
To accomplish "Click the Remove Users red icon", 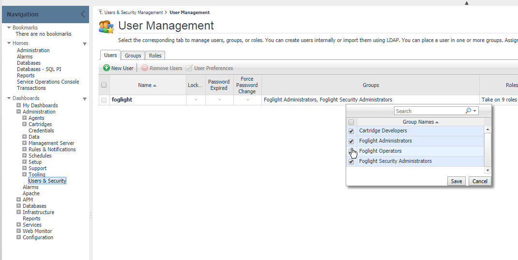I will pyautogui.click(x=145, y=68).
